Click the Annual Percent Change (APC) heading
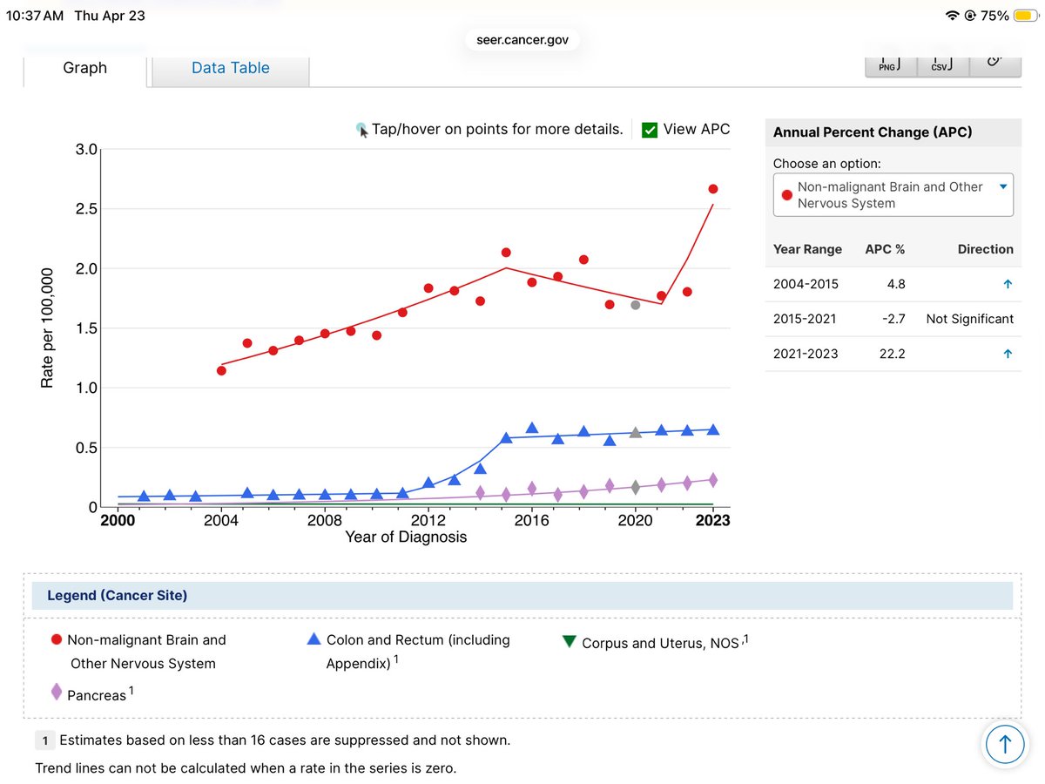This screenshot has height=784, width=1045. click(x=873, y=132)
